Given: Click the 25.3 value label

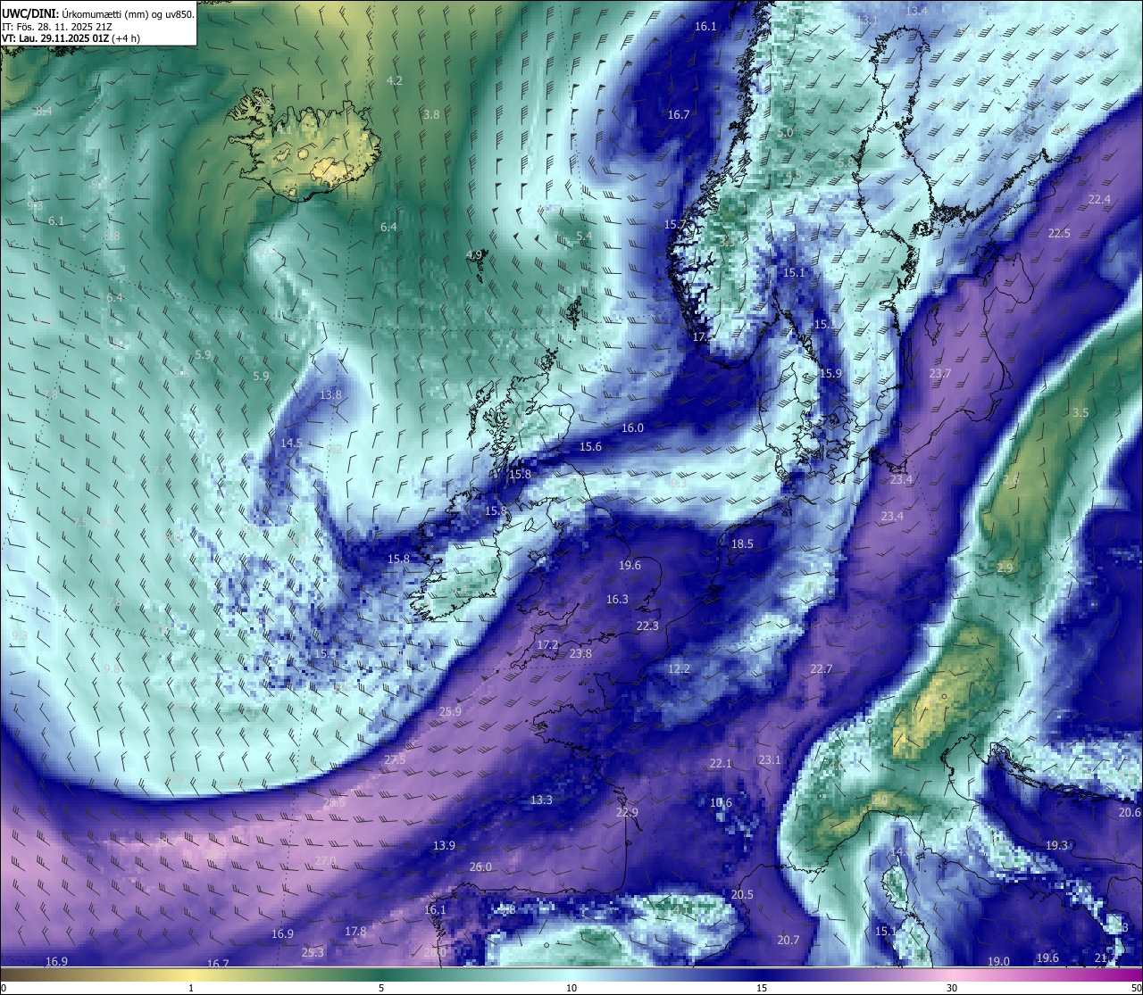Looking at the screenshot, I should (x=313, y=952).
